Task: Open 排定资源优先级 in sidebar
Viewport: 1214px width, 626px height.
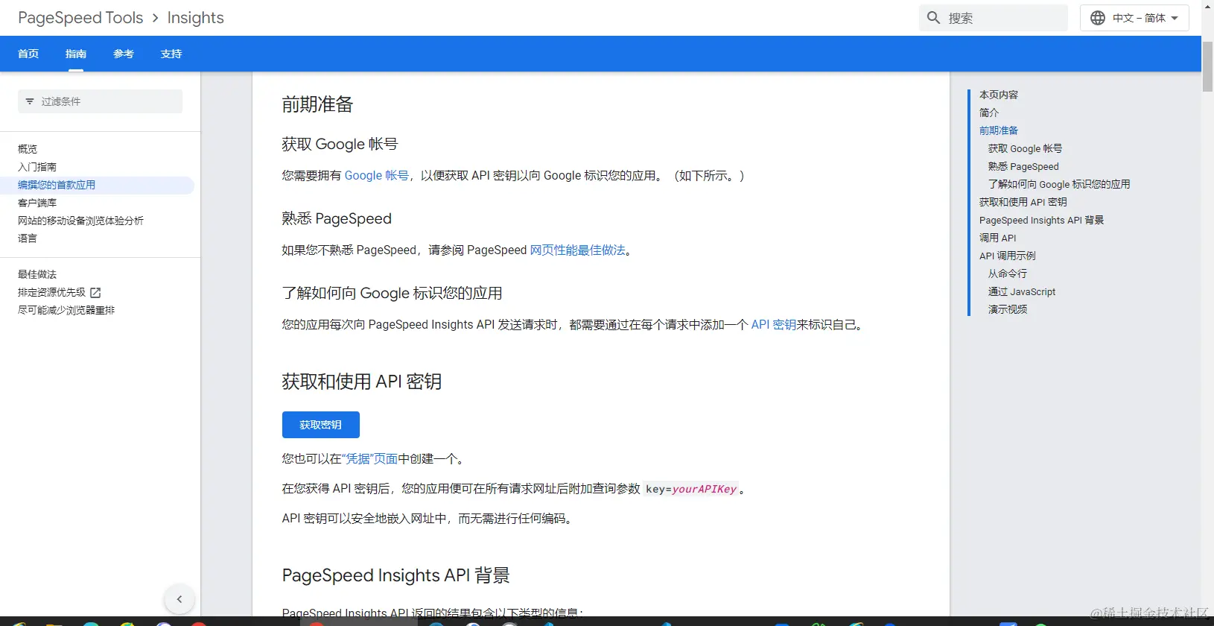Action: click(51, 292)
